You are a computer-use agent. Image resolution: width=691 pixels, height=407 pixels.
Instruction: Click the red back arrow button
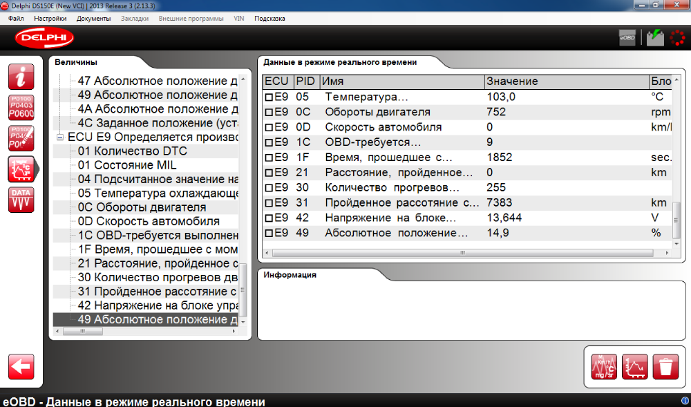pos(21,366)
